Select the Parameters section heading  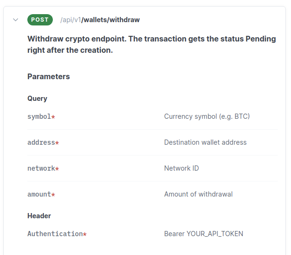point(49,76)
